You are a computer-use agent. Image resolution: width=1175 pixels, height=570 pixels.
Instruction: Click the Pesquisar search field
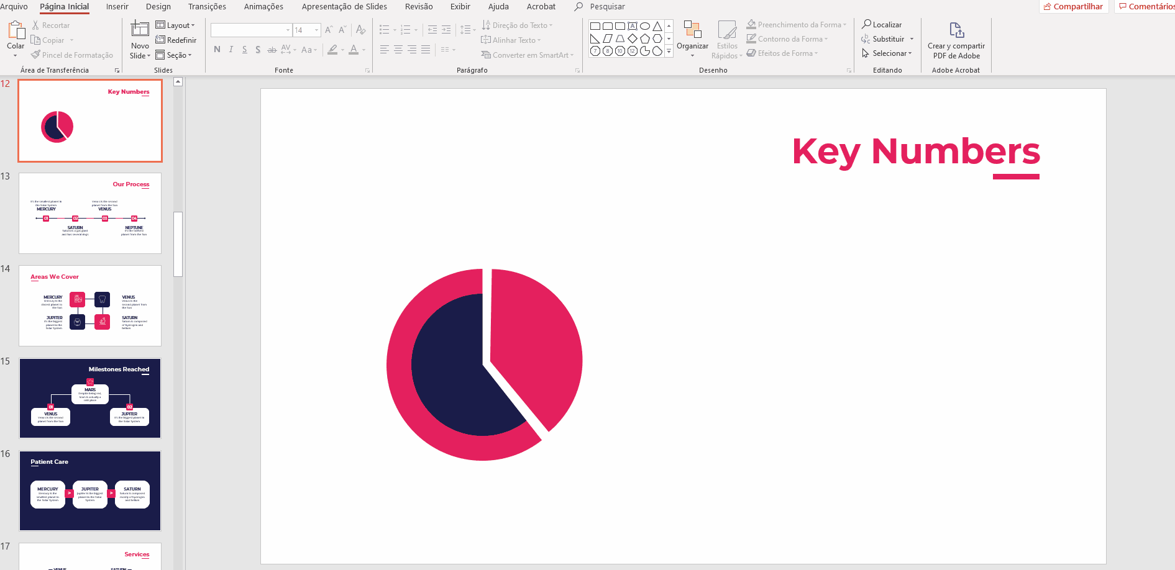(608, 7)
